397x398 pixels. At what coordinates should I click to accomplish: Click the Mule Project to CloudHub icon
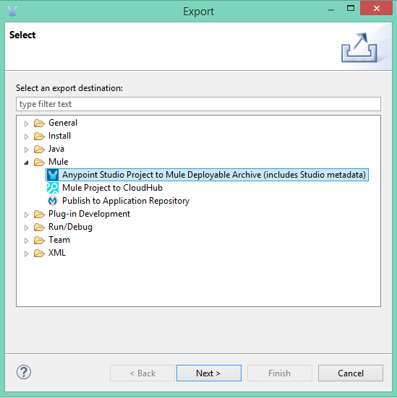click(53, 188)
